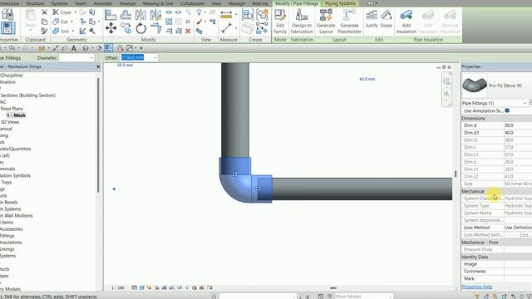532x299 pixels.
Task: Open the Systems ribbon tab
Action: [60, 3]
